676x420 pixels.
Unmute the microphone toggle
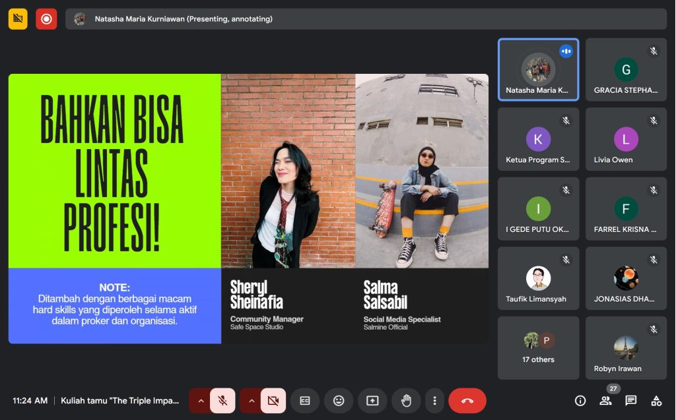click(x=222, y=401)
